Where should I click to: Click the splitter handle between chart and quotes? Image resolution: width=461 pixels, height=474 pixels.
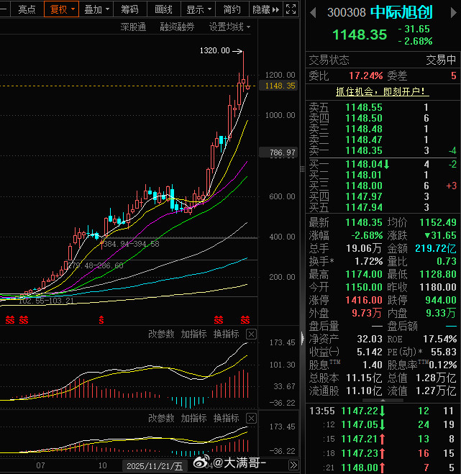(x=302, y=169)
